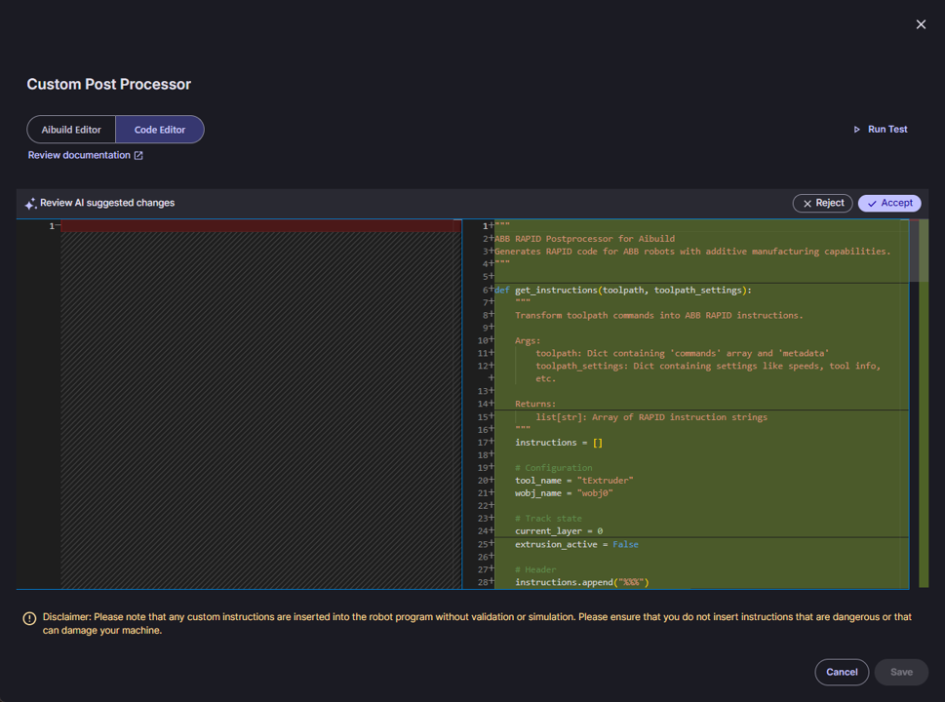This screenshot has width=945, height=702.
Task: Click the hatched empty area of original pane
Action: point(259,409)
